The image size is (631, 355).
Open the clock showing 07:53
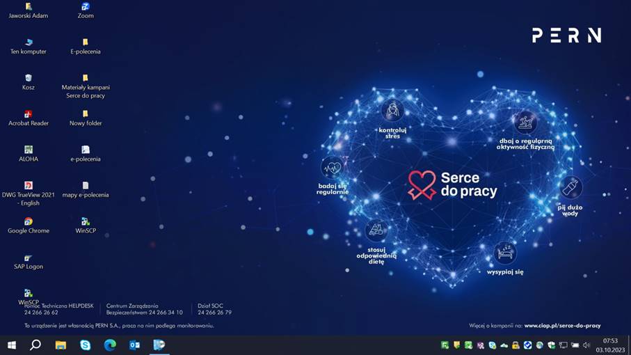pyautogui.click(x=610, y=345)
